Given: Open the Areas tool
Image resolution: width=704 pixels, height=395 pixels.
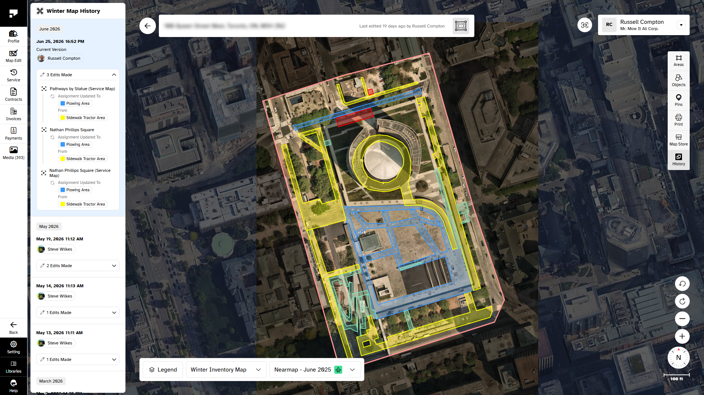Looking at the screenshot, I should click(x=678, y=61).
